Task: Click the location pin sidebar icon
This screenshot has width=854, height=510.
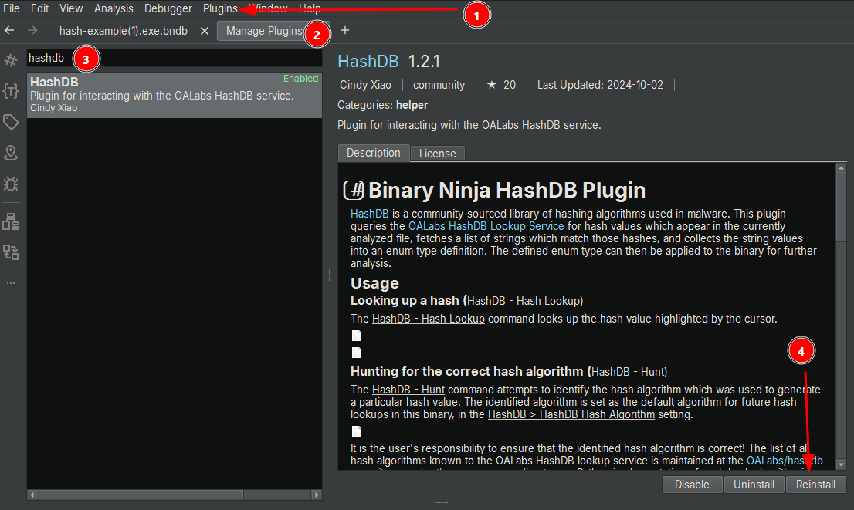Action: [x=11, y=153]
